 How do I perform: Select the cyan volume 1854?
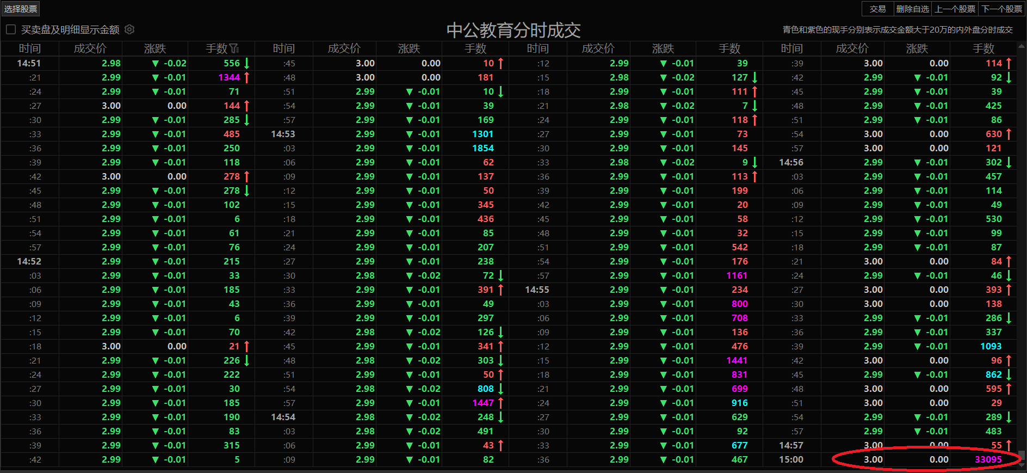[x=482, y=148]
